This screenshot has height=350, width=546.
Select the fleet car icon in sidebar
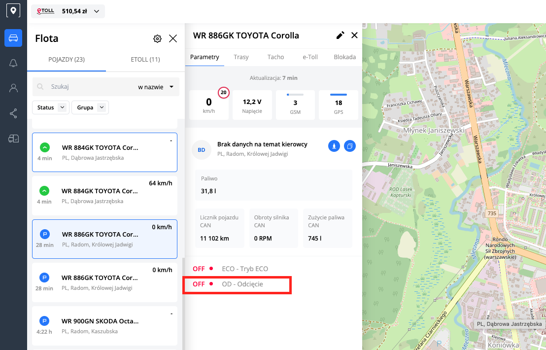tap(13, 38)
